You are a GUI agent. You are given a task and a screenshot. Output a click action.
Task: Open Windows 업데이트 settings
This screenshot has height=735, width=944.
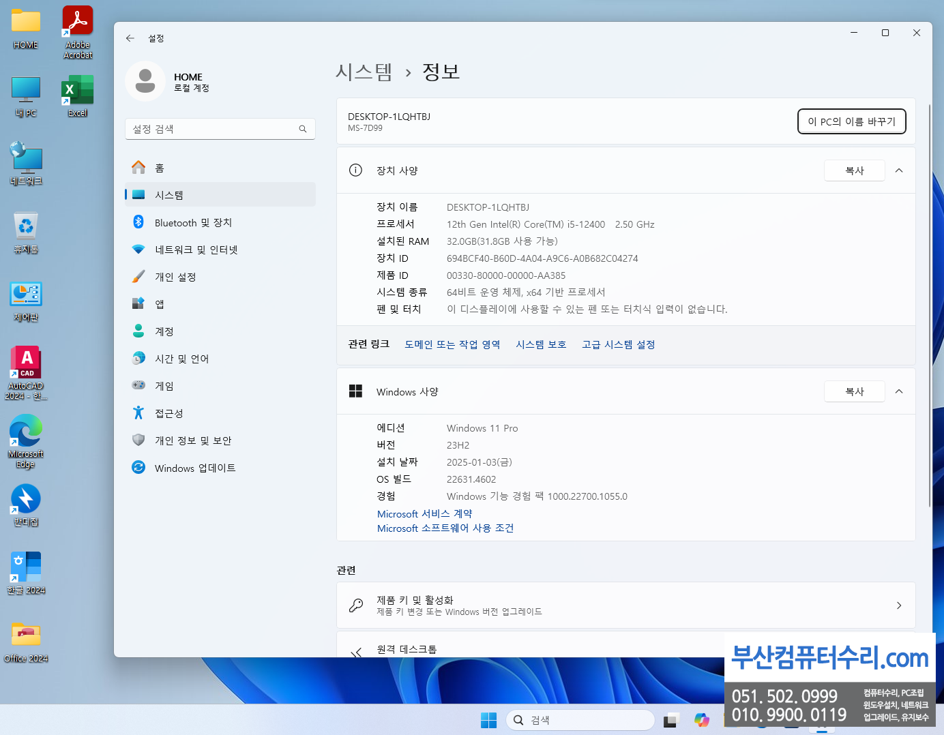pyautogui.click(x=220, y=468)
